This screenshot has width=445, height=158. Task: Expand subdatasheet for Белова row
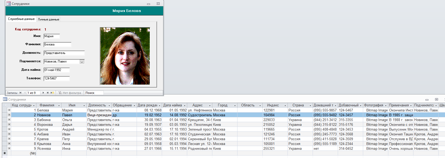(x=9, y=110)
